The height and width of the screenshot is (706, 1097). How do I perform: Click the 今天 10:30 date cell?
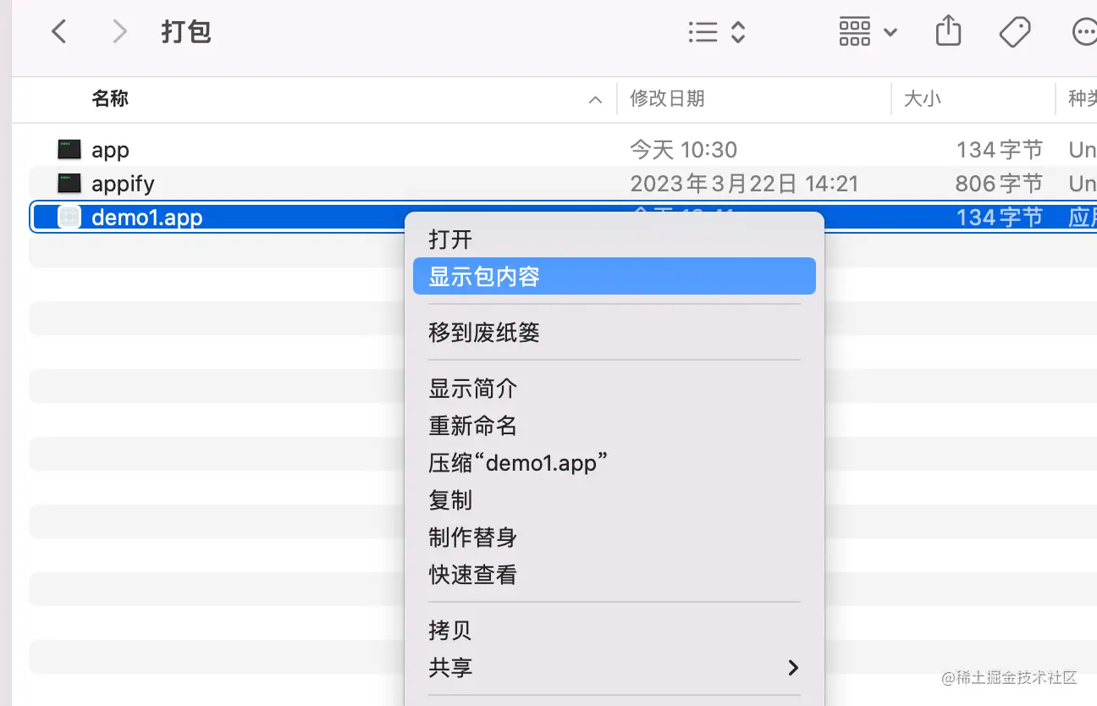[683, 150]
